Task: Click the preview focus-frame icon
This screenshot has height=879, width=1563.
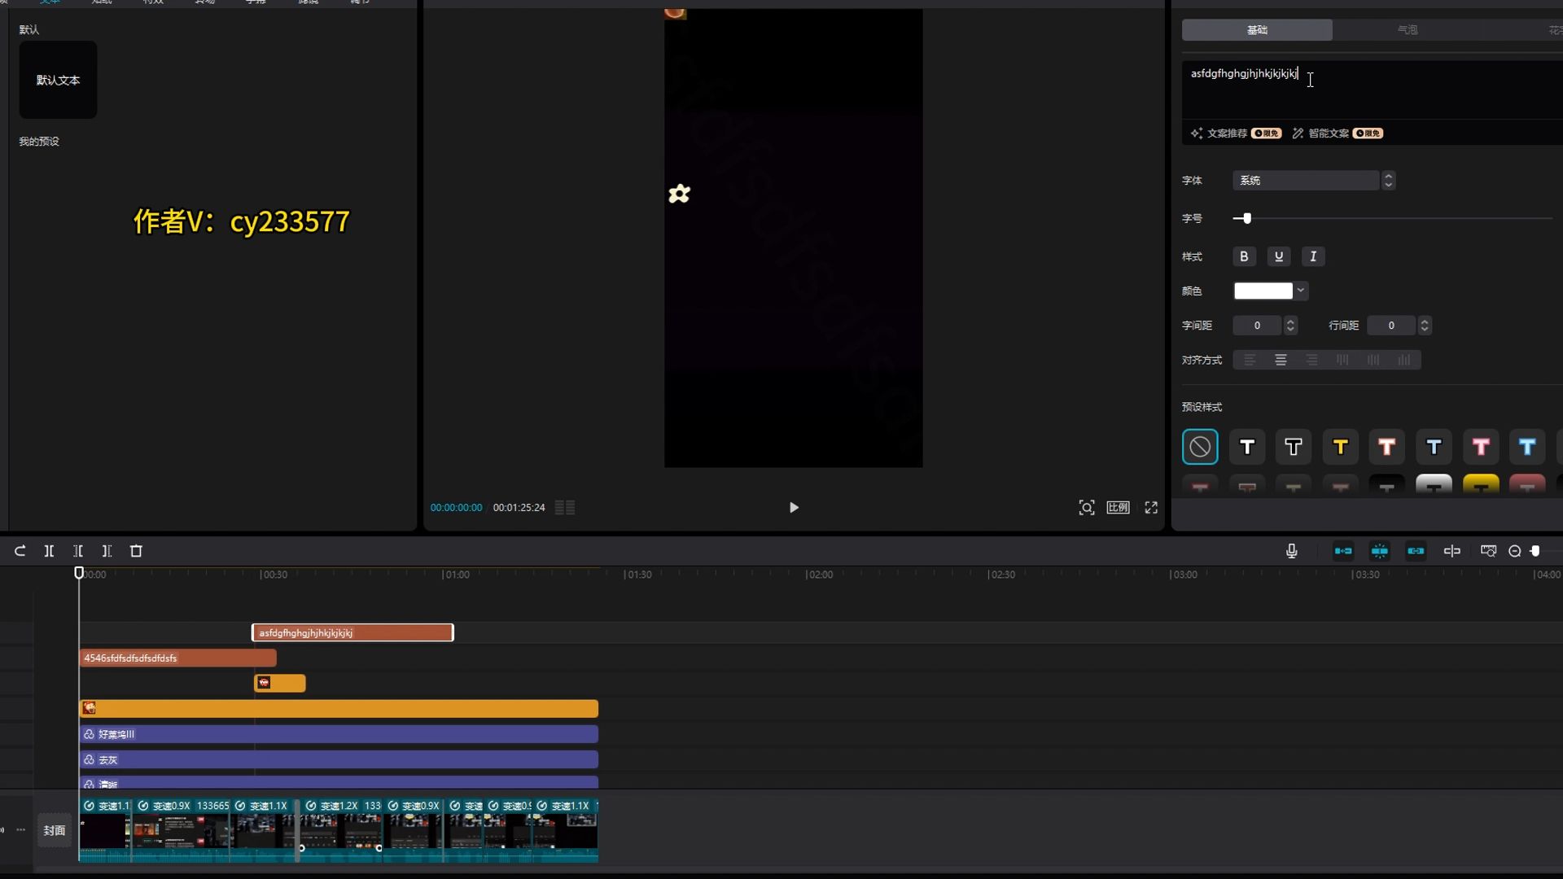Action: click(1086, 507)
